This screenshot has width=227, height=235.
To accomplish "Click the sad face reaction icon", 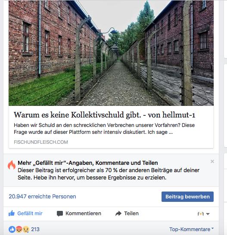I will click(x=26, y=229).
